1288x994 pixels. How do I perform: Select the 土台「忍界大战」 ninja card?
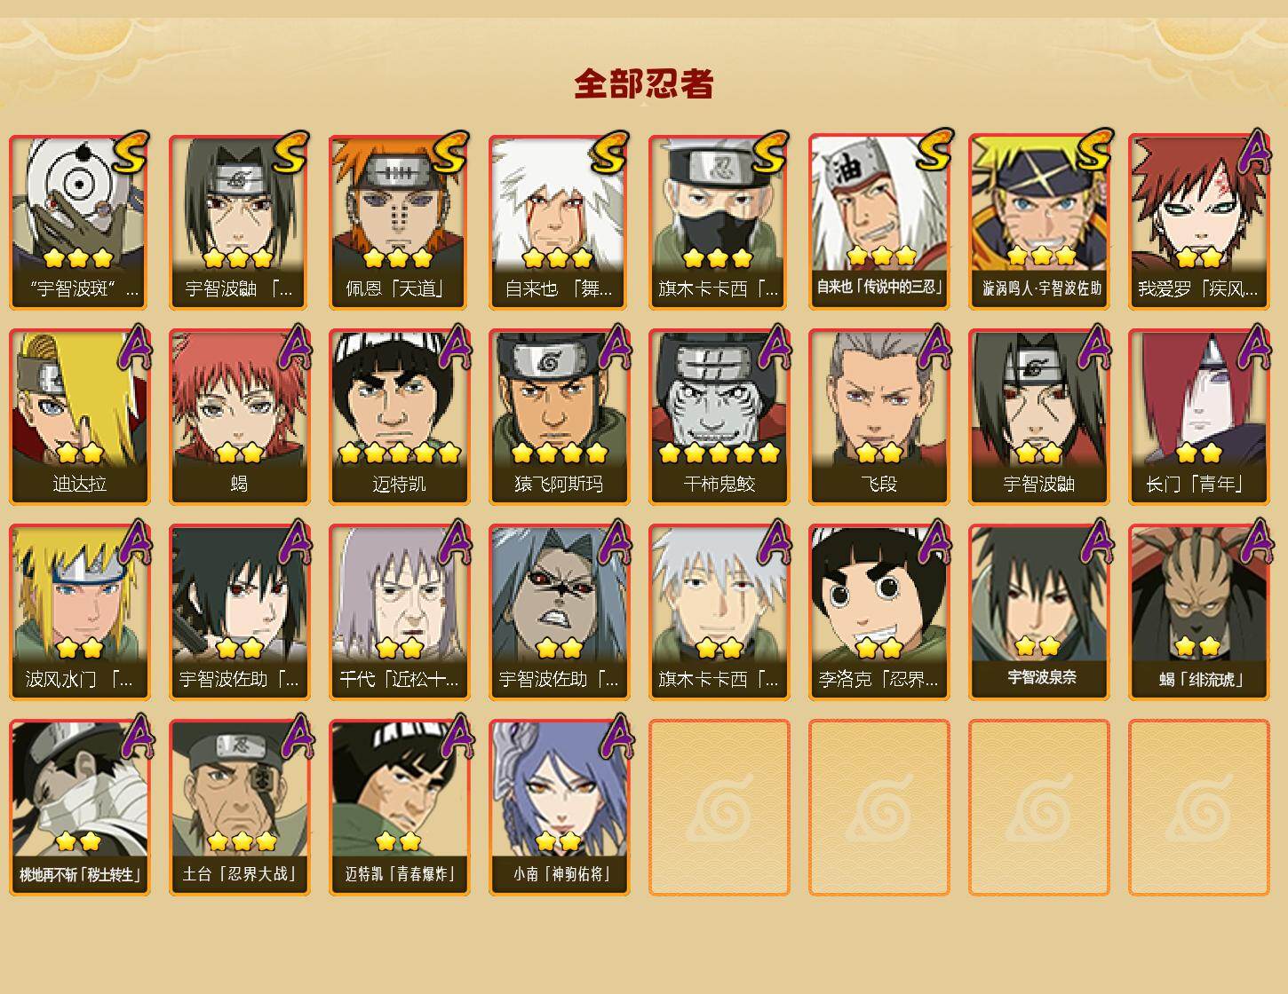(x=240, y=808)
